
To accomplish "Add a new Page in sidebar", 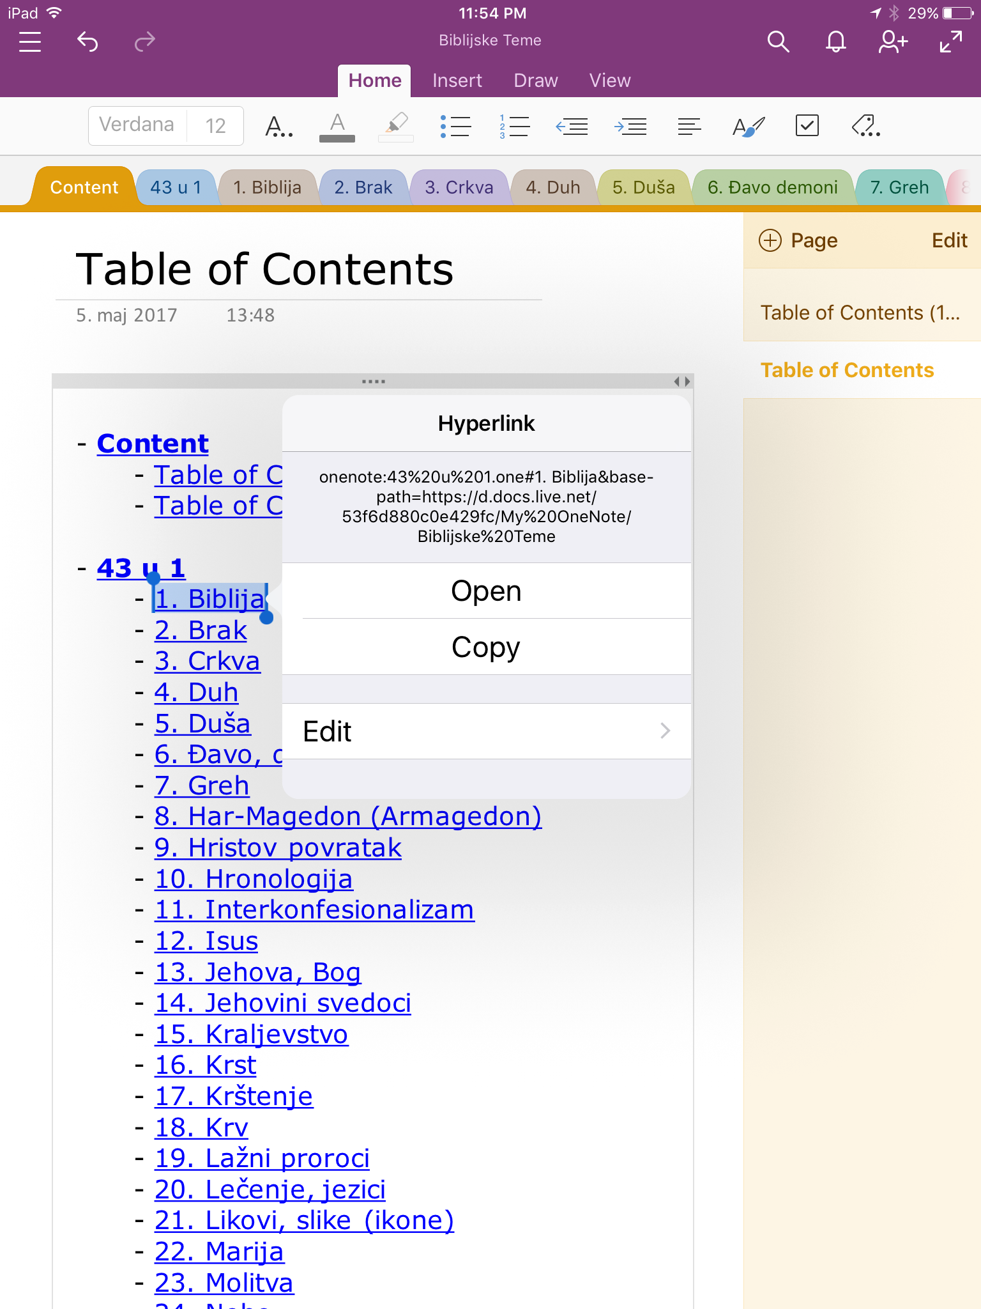I will [x=798, y=240].
